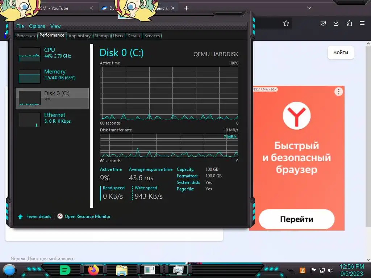371x278 pixels.
Task: Switch to Task Manager taskbar icon
Action: (178, 270)
